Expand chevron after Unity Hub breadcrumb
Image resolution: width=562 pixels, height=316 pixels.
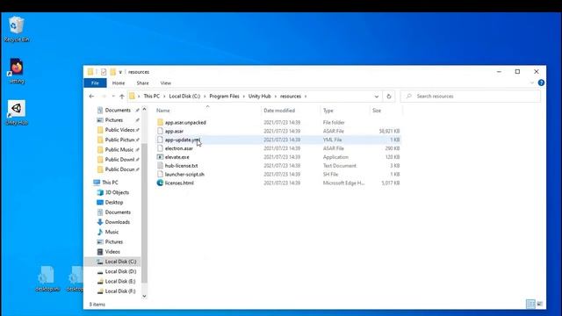(x=276, y=97)
